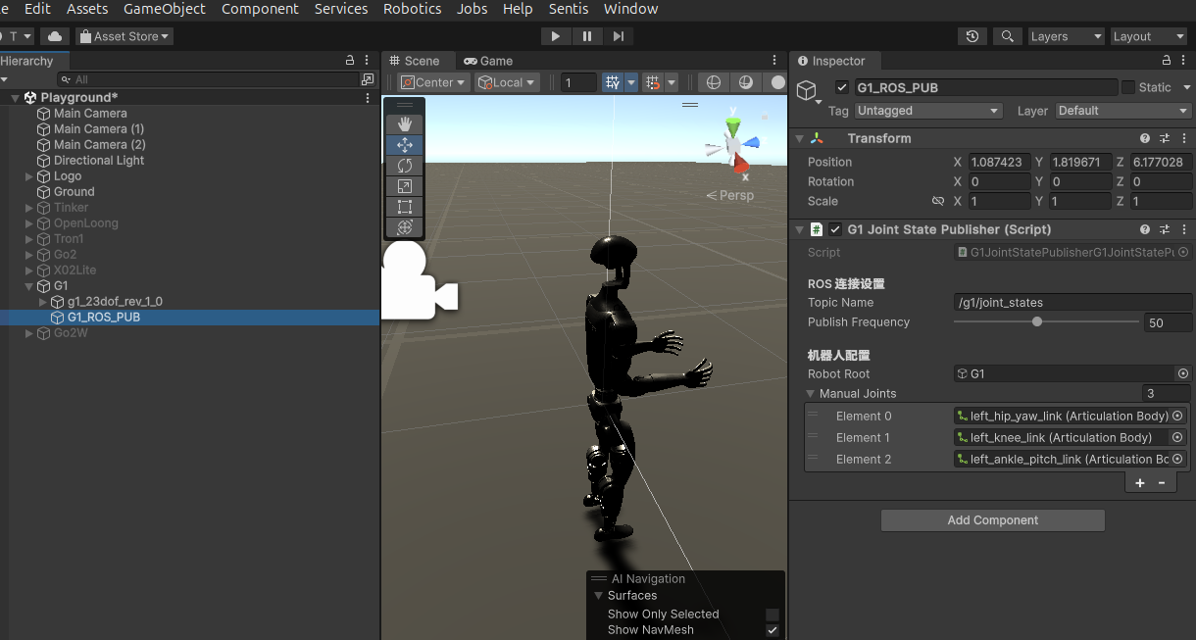Open the Layers dropdown in toolbar
The height and width of the screenshot is (640, 1196).
click(x=1066, y=36)
